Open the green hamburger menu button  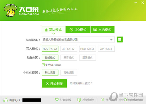tap(120, 39)
